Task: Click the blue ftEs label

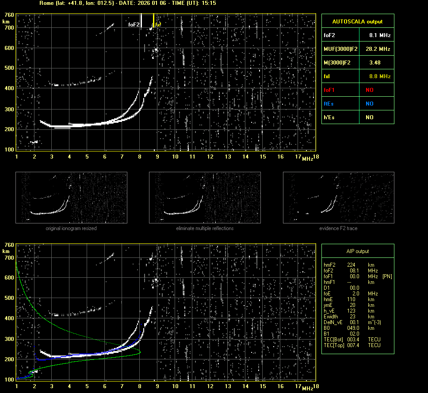Action: click(329, 104)
